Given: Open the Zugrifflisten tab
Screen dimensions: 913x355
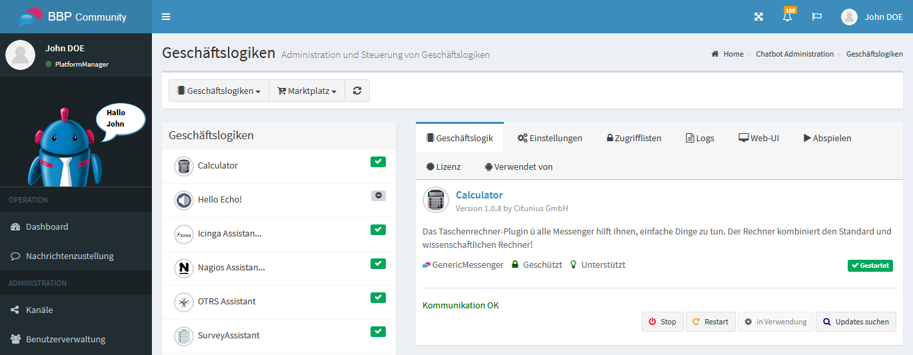Looking at the screenshot, I should click(634, 138).
